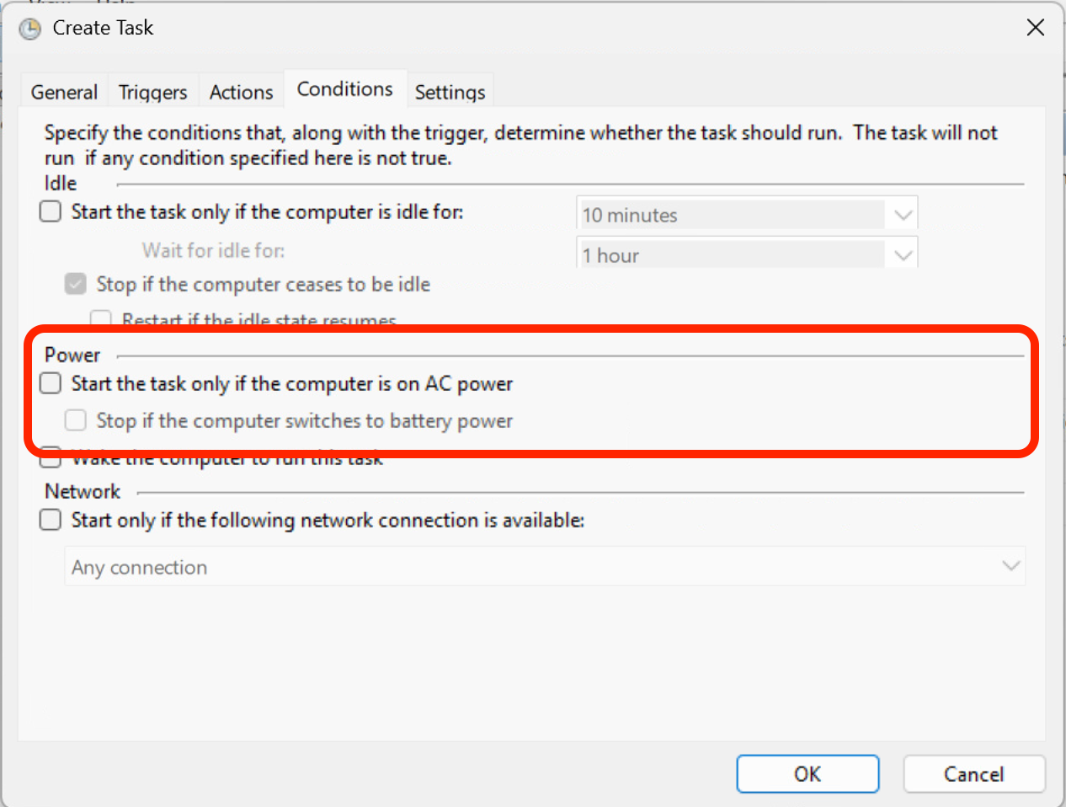Click the OK button
This screenshot has height=807, width=1066.
coord(807,773)
